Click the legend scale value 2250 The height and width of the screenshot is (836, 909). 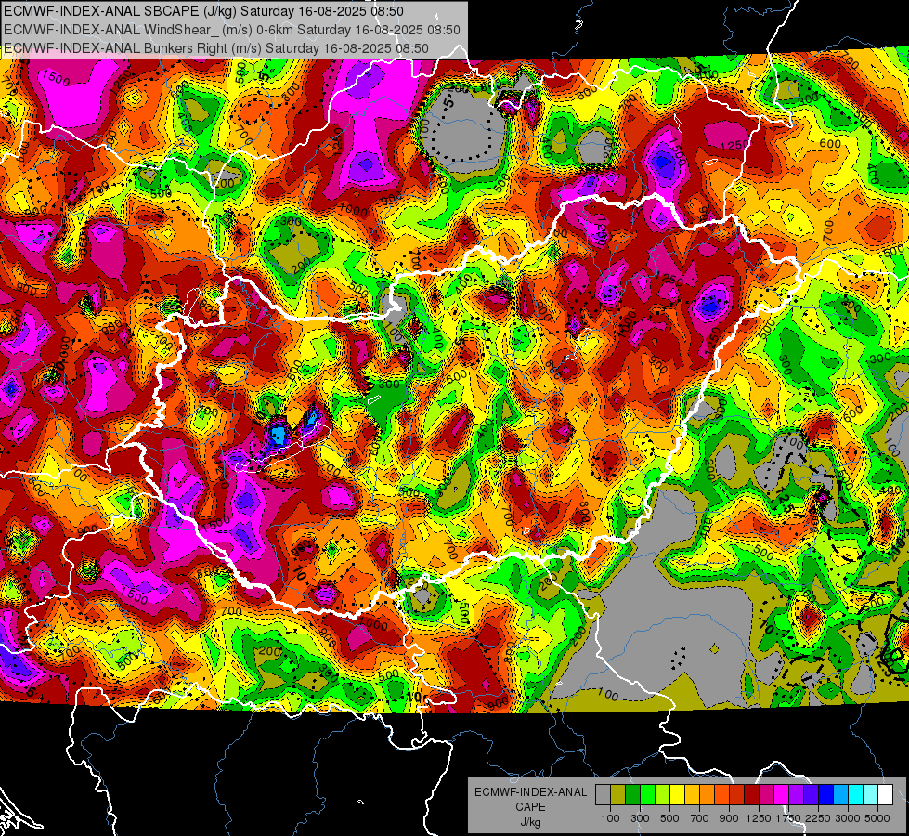tap(818, 818)
